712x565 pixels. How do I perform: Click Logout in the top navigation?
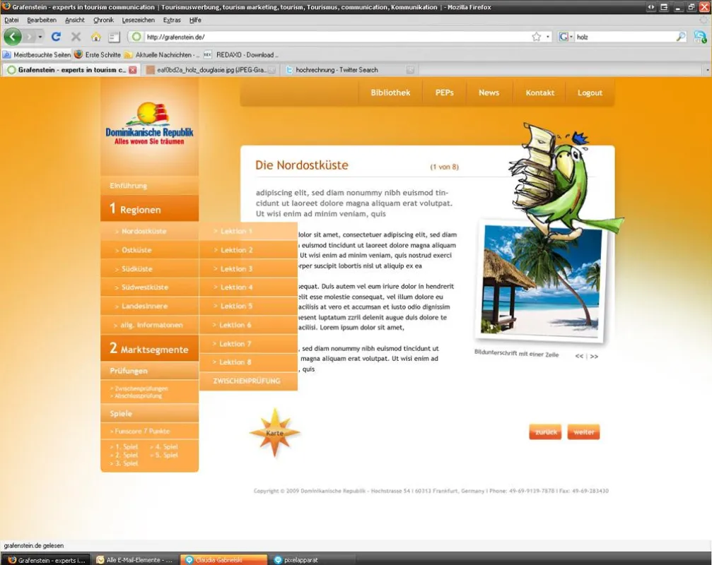590,93
